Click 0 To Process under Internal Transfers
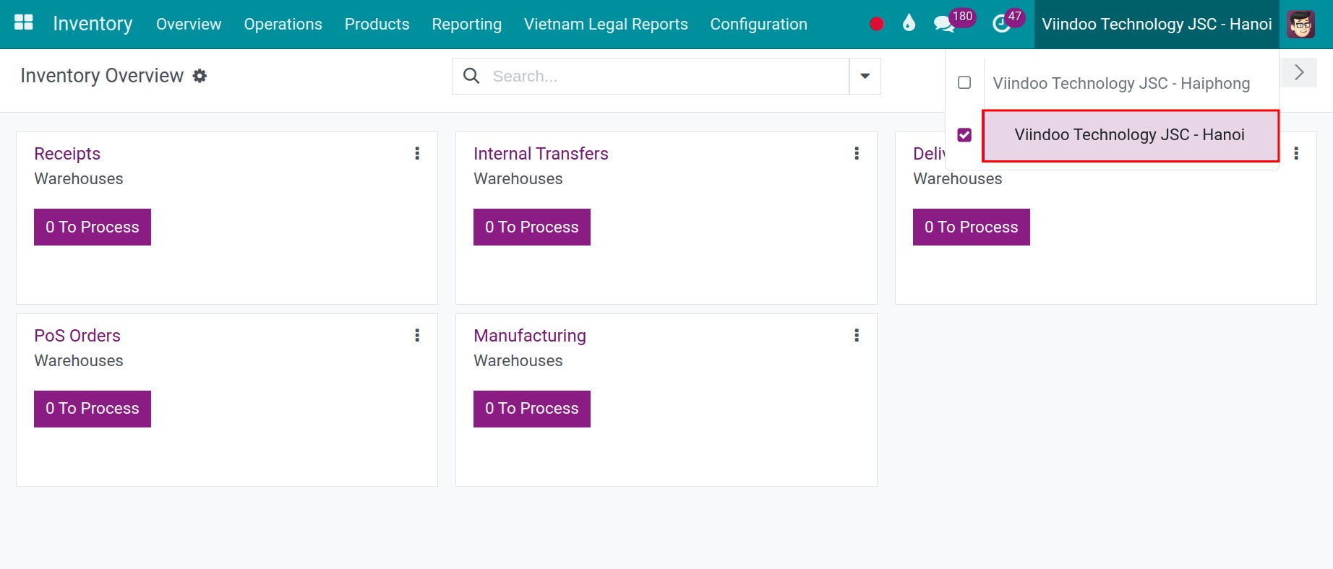 click(532, 227)
